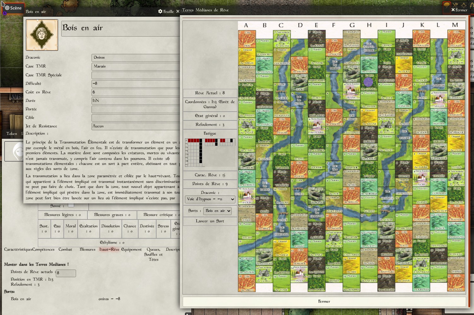
Task: Click the Lac de Foam map tile
Action: point(299,100)
